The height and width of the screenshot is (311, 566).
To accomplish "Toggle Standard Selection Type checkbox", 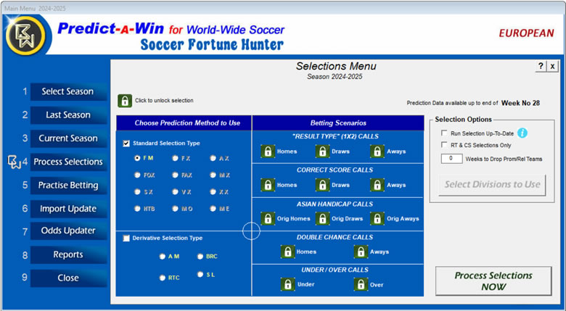I will (x=126, y=144).
